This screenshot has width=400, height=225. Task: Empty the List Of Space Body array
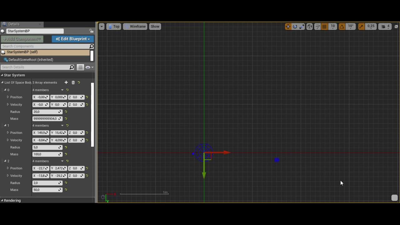pyautogui.click(x=73, y=82)
